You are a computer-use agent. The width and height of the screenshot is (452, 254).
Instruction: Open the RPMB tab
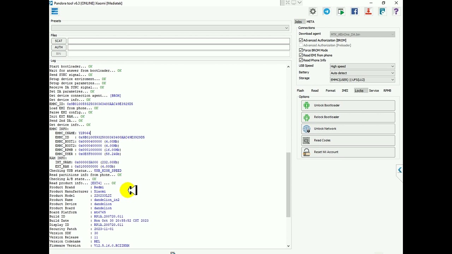[387, 91]
